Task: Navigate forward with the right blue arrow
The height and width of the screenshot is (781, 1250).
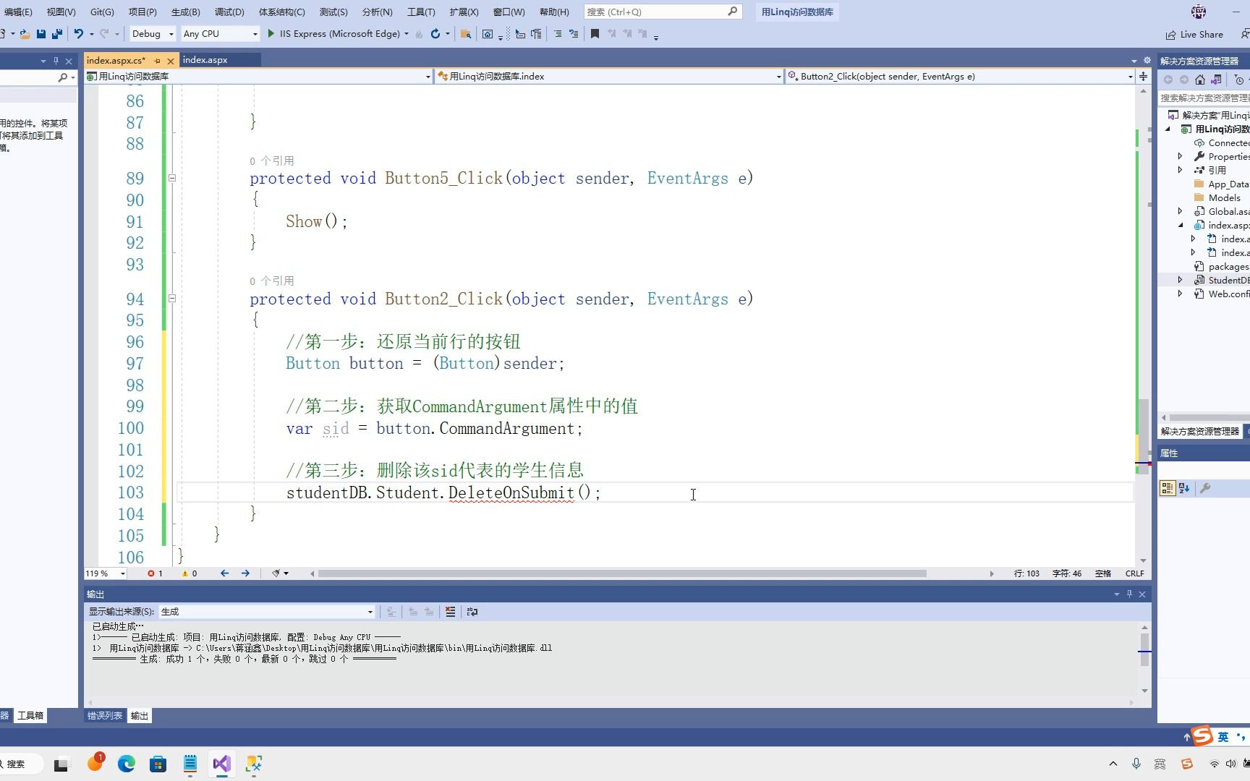Action: [x=245, y=573]
